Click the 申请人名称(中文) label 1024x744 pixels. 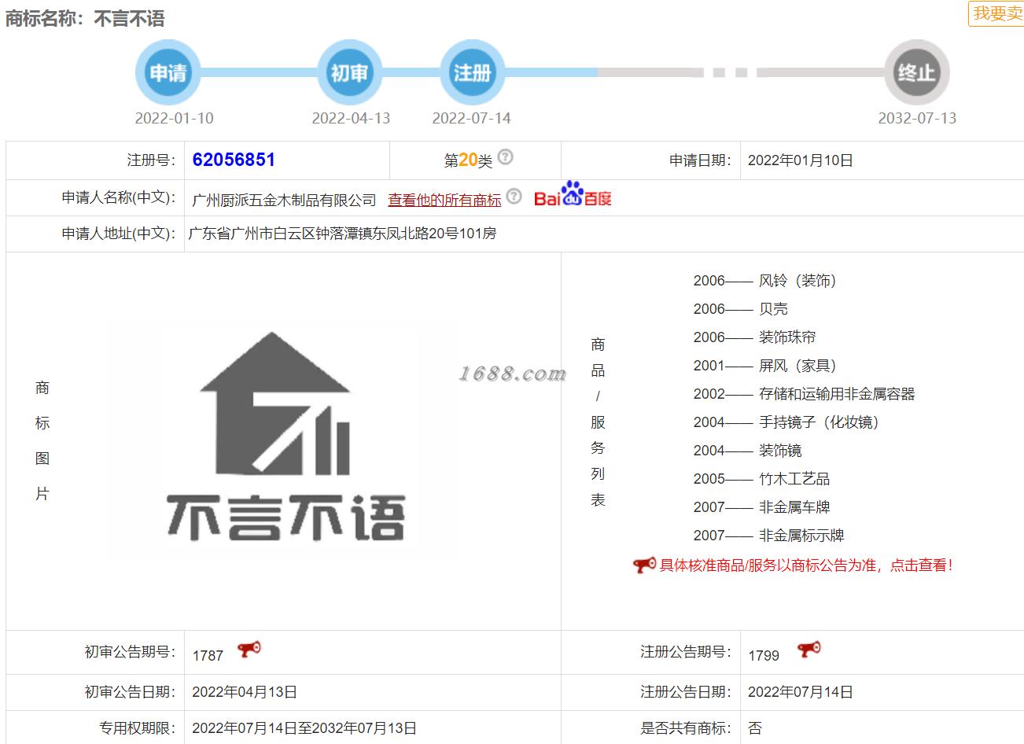point(119,197)
